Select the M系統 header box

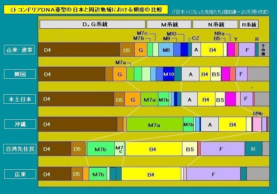point(169,25)
